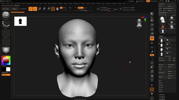Select the Move transform icon in top shelf

[x=39, y=9]
